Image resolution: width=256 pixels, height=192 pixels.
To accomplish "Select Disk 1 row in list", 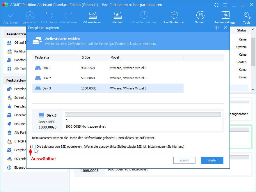I will click(108, 68).
